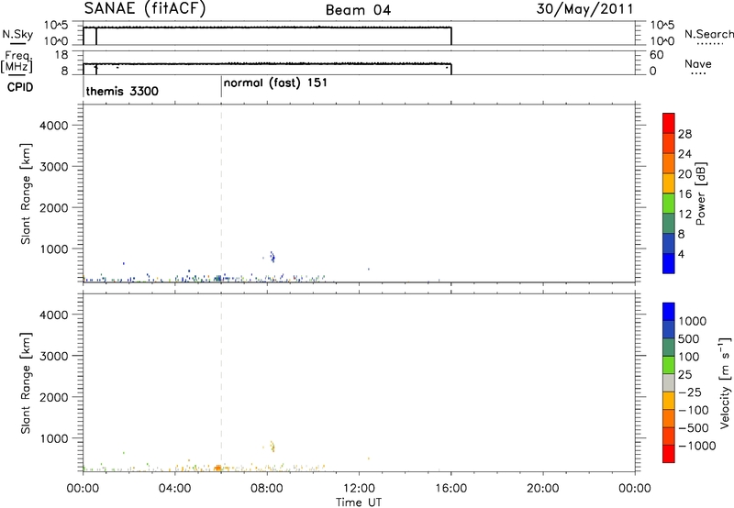This screenshot has height=508, width=734.
Task: Click the gray -25 to 25 Velocity segment
Action: coord(669,382)
